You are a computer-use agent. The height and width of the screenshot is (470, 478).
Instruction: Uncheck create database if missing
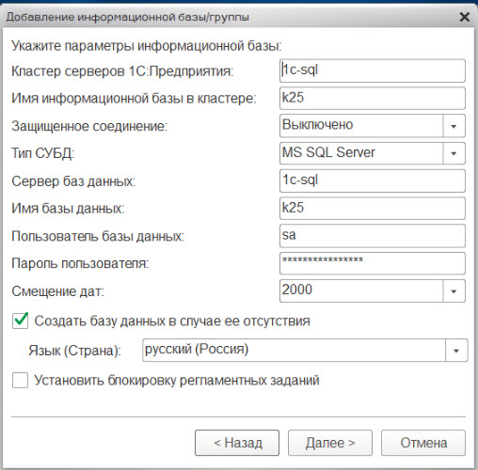pos(21,321)
